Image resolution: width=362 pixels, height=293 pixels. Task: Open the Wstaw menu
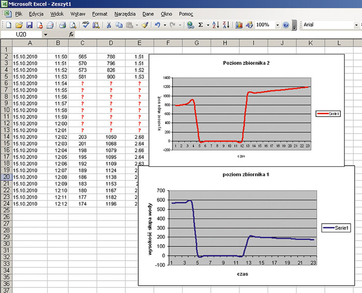click(78, 13)
